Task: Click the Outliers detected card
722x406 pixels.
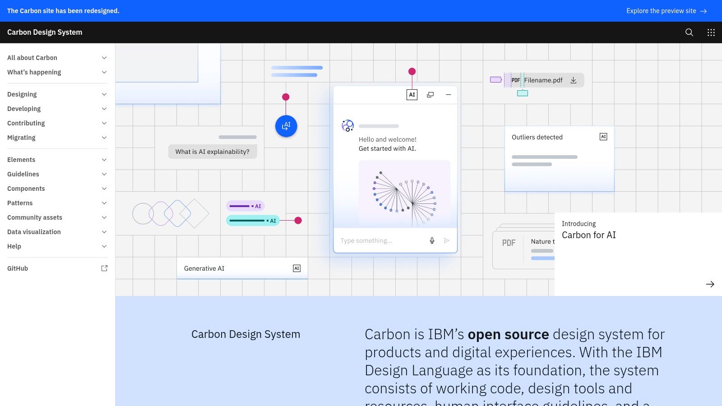Action: pyautogui.click(x=559, y=159)
